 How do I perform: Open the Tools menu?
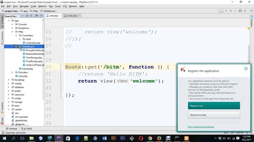click(x=58, y=6)
